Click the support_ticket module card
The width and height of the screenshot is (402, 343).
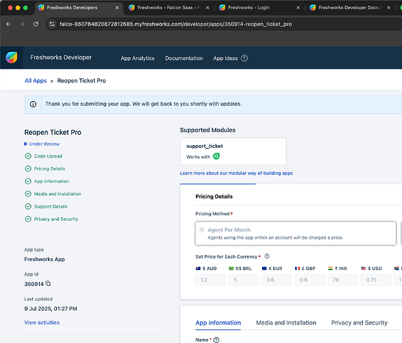coord(233,151)
